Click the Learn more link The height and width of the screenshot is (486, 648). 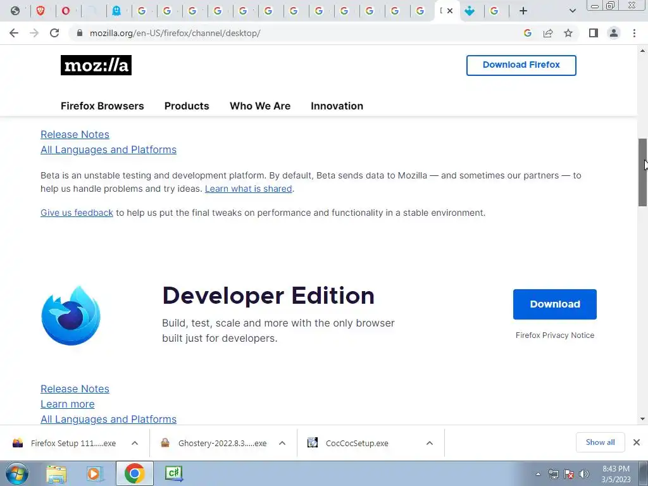[67, 404]
